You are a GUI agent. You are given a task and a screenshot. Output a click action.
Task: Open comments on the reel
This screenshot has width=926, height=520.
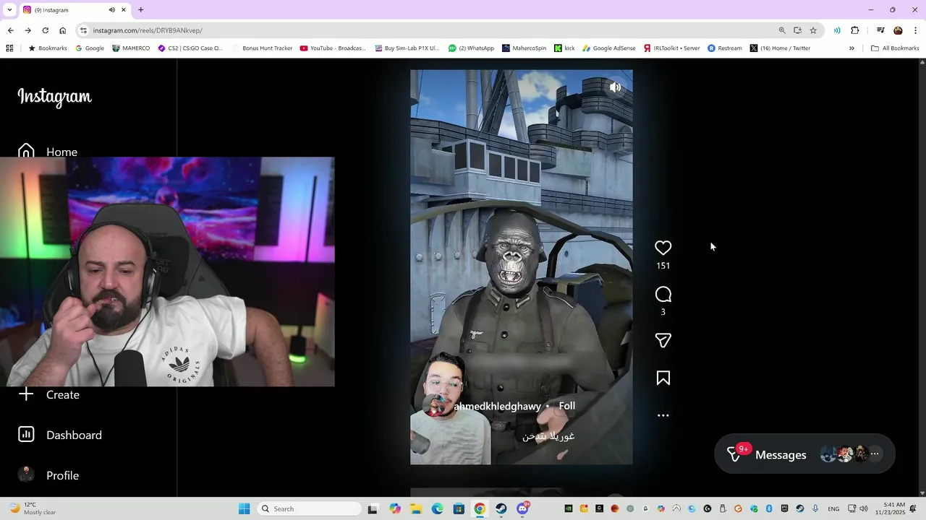[x=663, y=294]
